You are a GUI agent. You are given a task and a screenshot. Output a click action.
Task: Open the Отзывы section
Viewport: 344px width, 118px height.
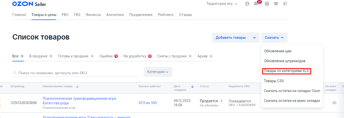(185, 15)
